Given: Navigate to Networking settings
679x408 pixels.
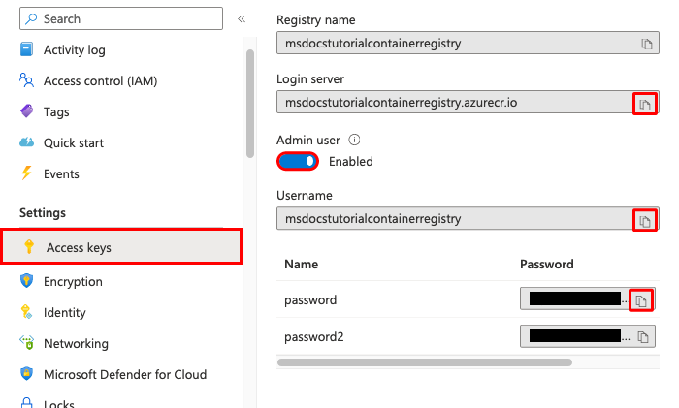Looking at the screenshot, I should pos(76,344).
